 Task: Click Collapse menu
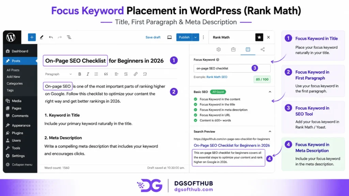tap(19, 165)
